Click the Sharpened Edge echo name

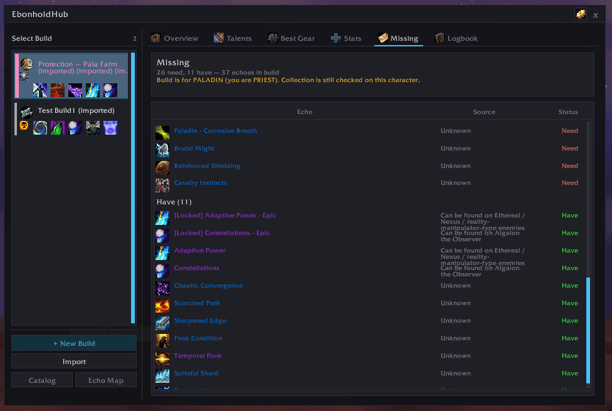[200, 321]
